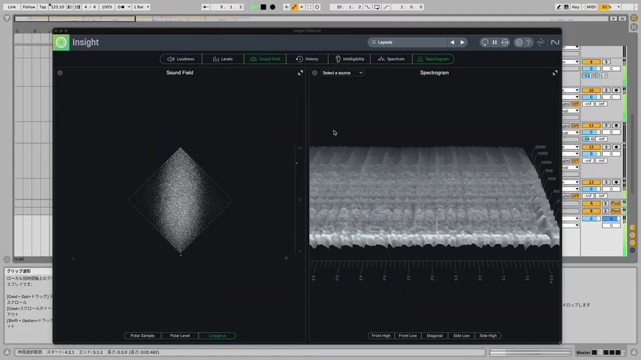Toggle overview H button

[x=614, y=19]
